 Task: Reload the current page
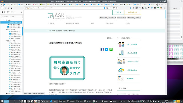tap(8, 8)
